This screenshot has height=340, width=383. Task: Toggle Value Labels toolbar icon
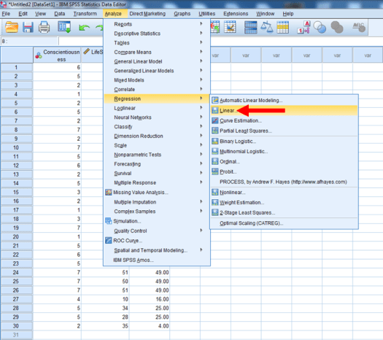click(x=303, y=27)
